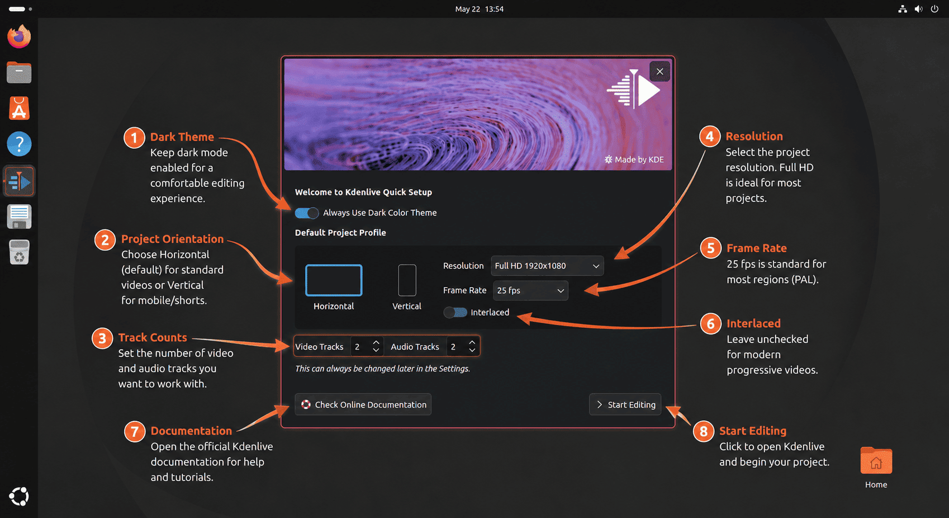Close the Kdenlive Quick Setup dialog
The height and width of the screenshot is (518, 949).
coord(659,71)
